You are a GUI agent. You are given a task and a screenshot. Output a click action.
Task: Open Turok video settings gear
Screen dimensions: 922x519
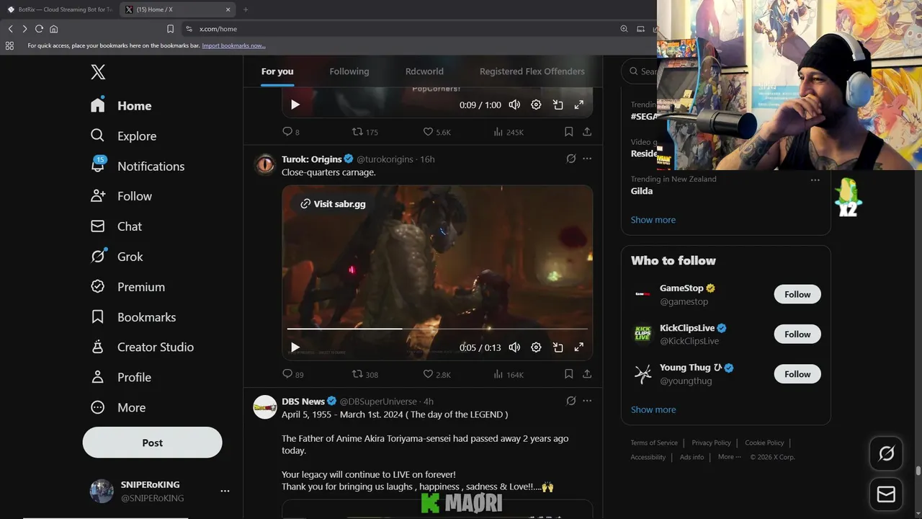pyautogui.click(x=536, y=347)
